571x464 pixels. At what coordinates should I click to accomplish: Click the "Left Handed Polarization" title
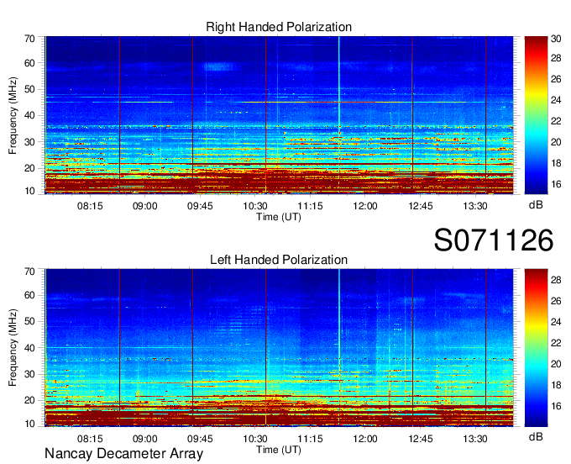279,260
